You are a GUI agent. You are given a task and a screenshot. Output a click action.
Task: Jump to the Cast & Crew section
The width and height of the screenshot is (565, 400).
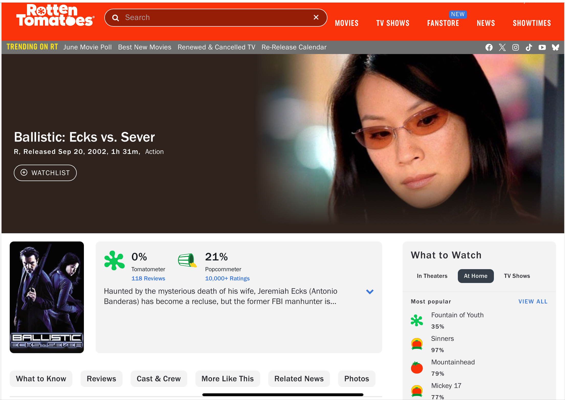pyautogui.click(x=159, y=378)
